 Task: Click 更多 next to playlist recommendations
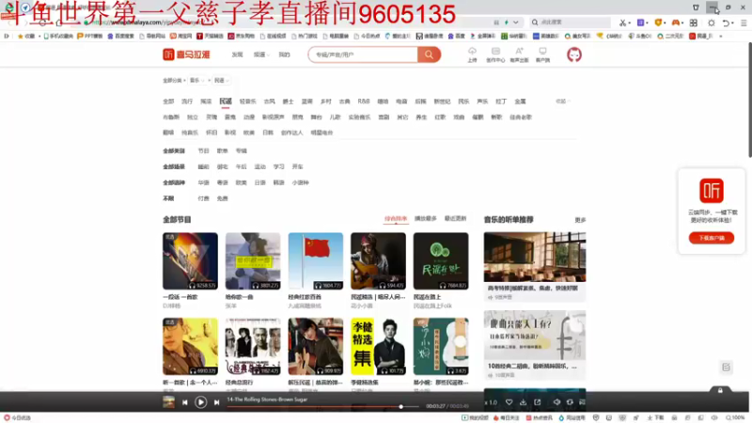(x=580, y=220)
